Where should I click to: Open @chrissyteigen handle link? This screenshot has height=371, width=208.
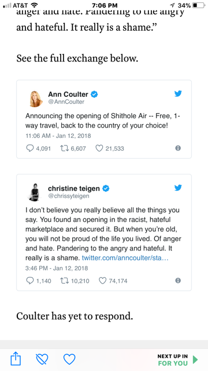[x=69, y=196]
